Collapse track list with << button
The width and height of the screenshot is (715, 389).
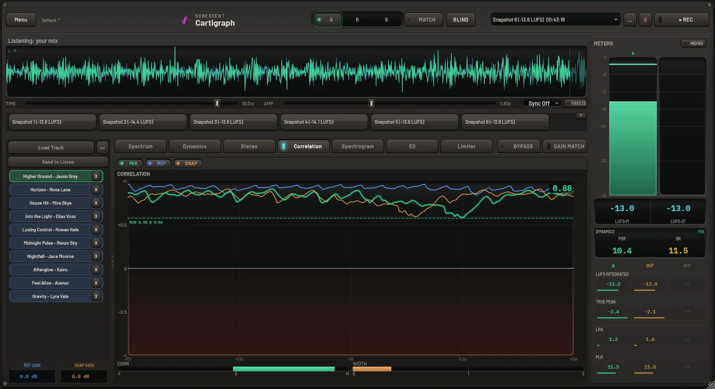click(x=102, y=148)
